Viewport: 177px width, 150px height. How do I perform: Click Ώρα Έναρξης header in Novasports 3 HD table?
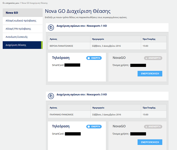tap(154, 108)
